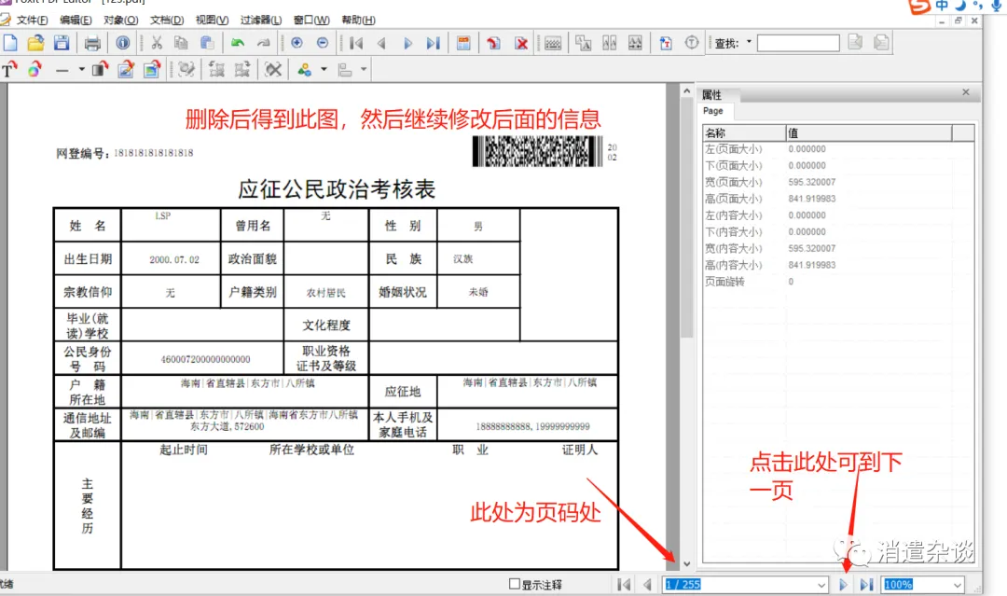Go to previous page in top toolbar
Viewport: 1007px width, 596px height.
(x=381, y=43)
